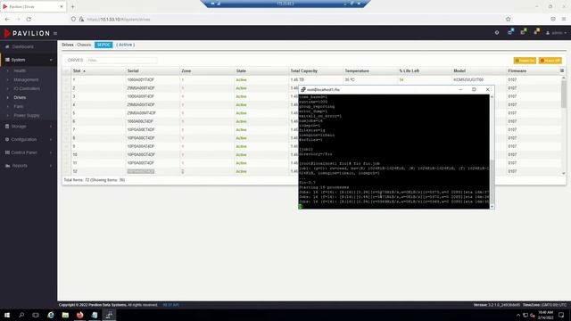
Task: Expand the Configuration sidebar section
Action: tap(29, 139)
